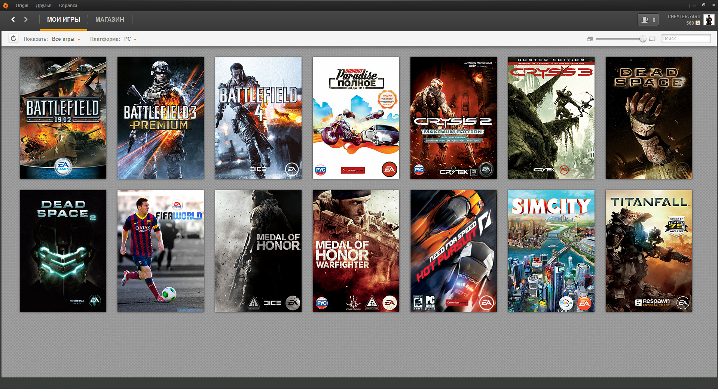Go back with the left arrow

[x=13, y=19]
